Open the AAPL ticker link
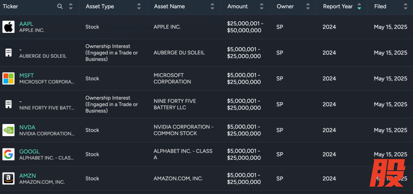413x194 pixels. point(26,24)
